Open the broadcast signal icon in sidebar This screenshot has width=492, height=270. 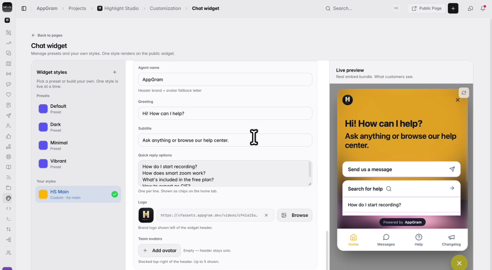[x=9, y=74]
